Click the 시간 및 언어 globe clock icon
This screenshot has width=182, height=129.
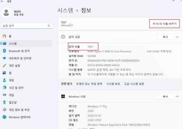click(x=5, y=88)
